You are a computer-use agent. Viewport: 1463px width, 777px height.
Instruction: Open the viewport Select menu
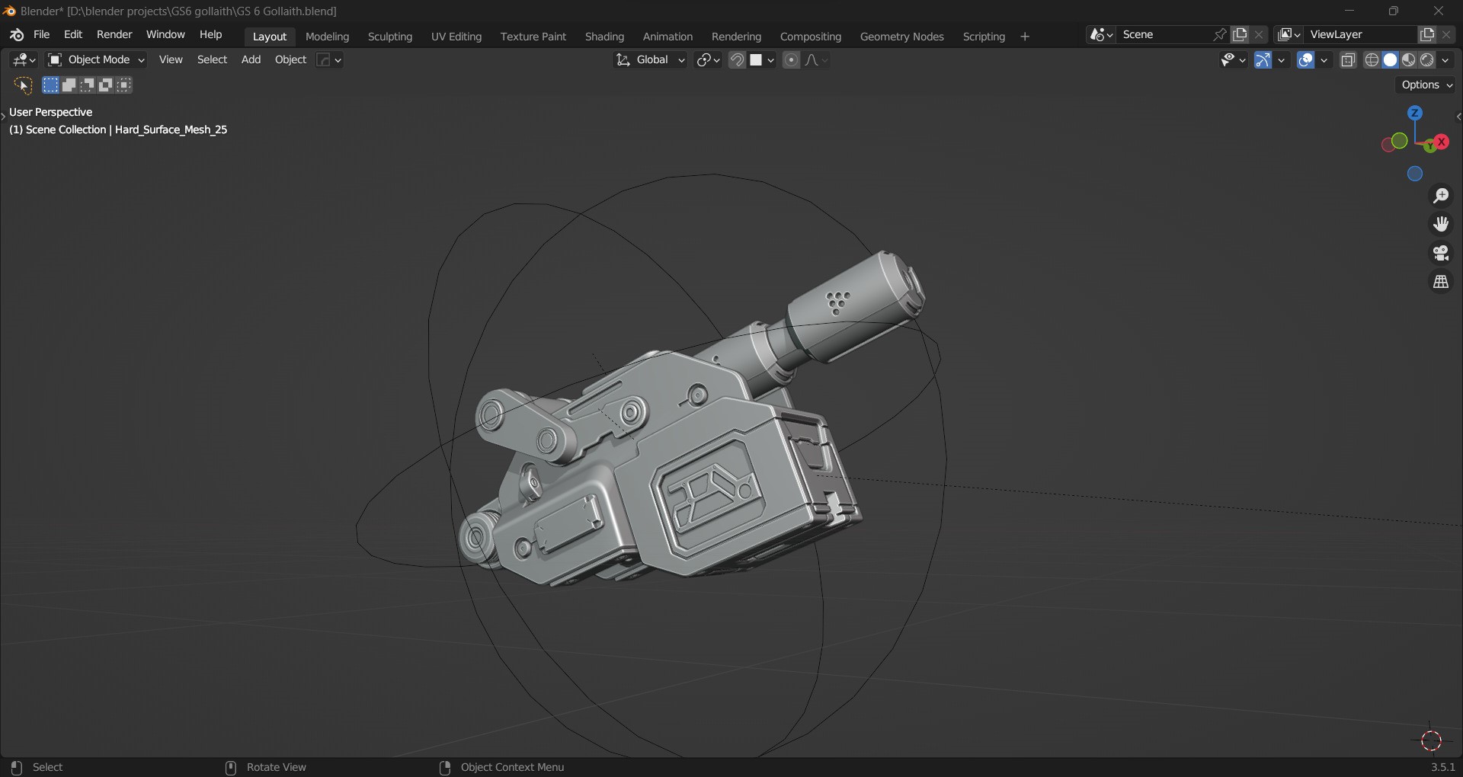coord(212,60)
